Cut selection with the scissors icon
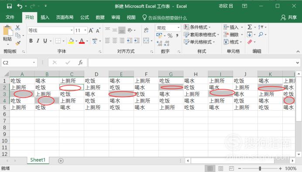The width and height of the screenshot is (302, 172). (18, 28)
